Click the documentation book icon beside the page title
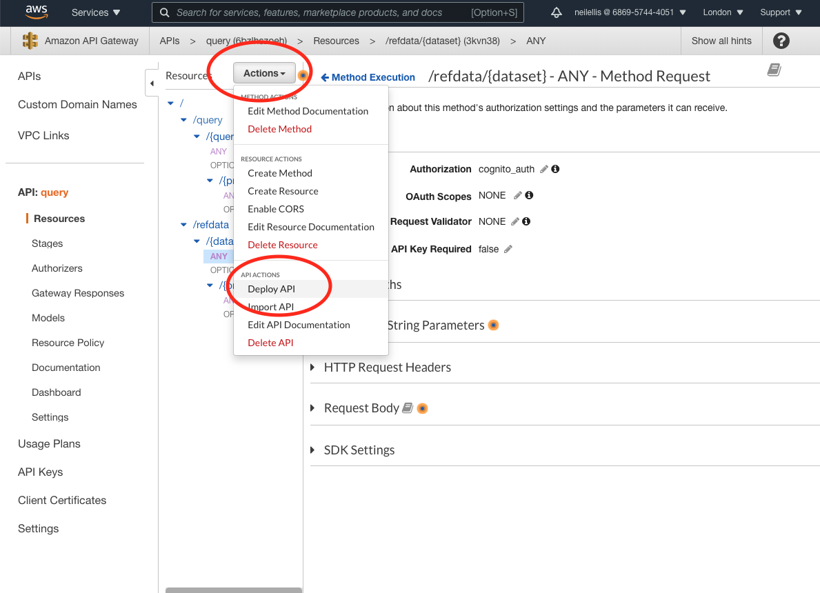Image resolution: width=820 pixels, height=593 pixels. click(x=774, y=70)
